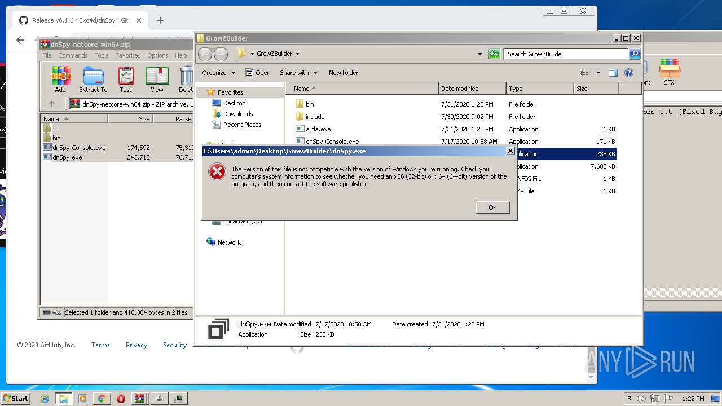722x406 pixels.
Task: Open the WinRAR Help menu
Action: coord(180,55)
